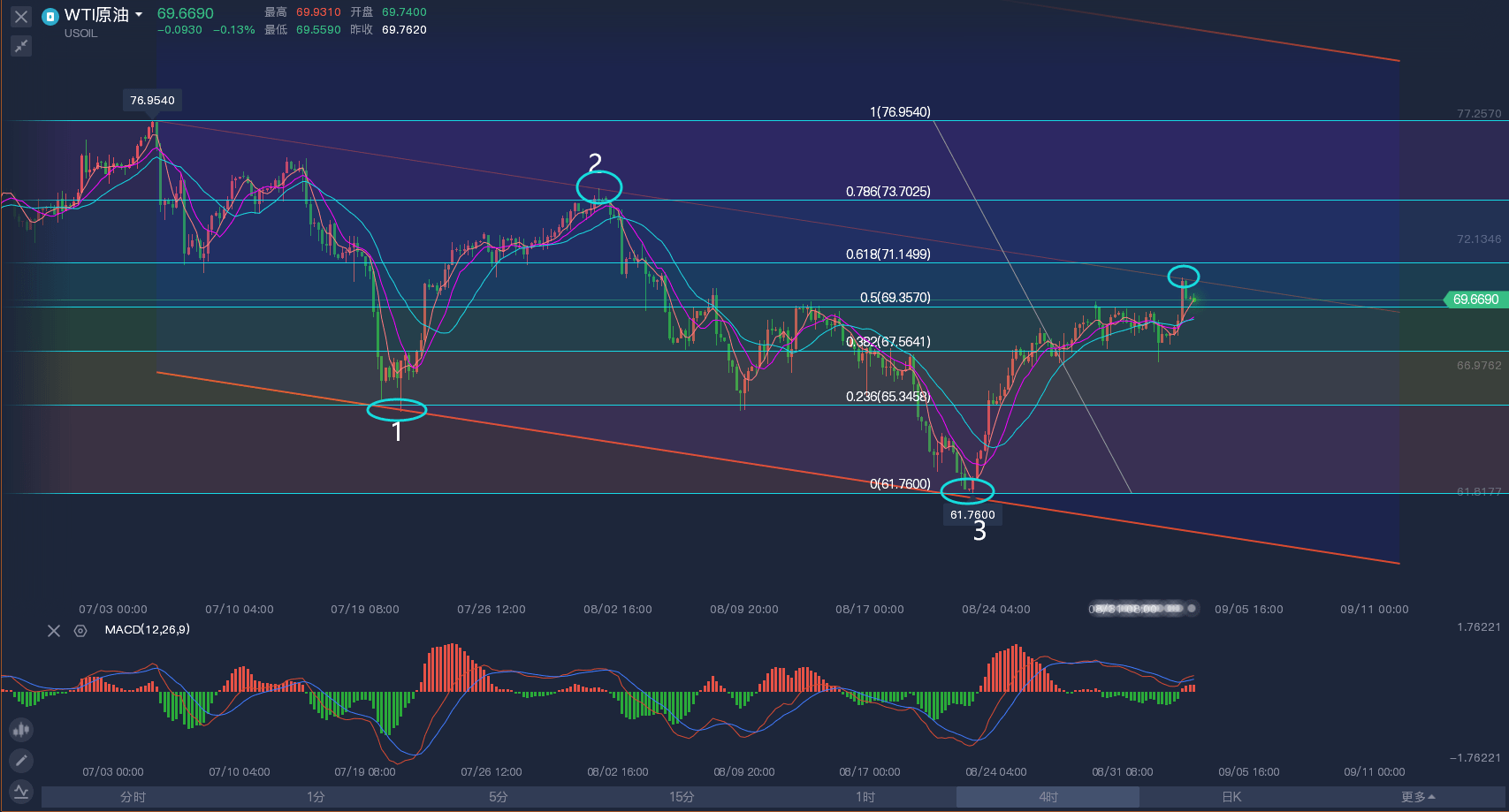Click the -1.76221 MACD axis value

(x=1475, y=758)
